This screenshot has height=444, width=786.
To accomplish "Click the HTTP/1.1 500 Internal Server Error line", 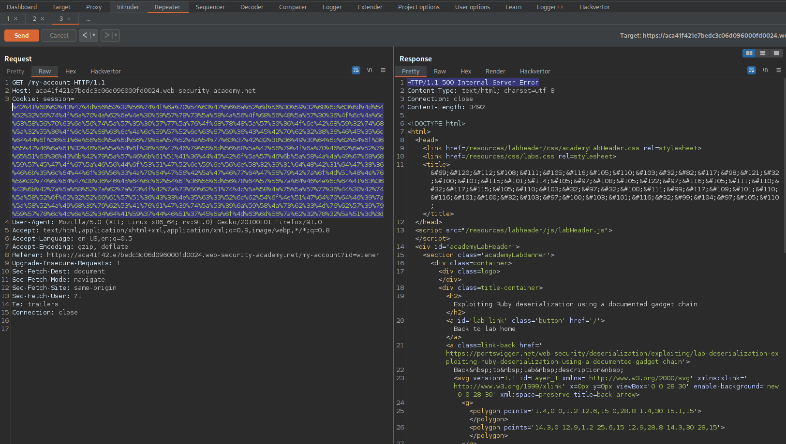I will click(473, 82).
